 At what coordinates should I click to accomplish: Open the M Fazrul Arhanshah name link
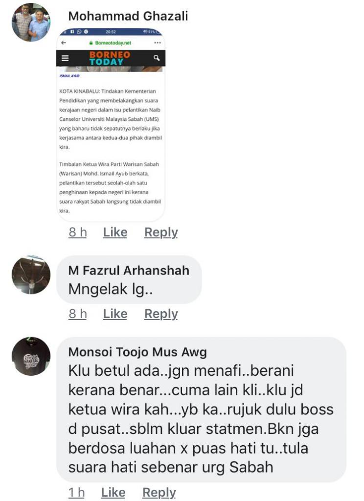(x=129, y=270)
